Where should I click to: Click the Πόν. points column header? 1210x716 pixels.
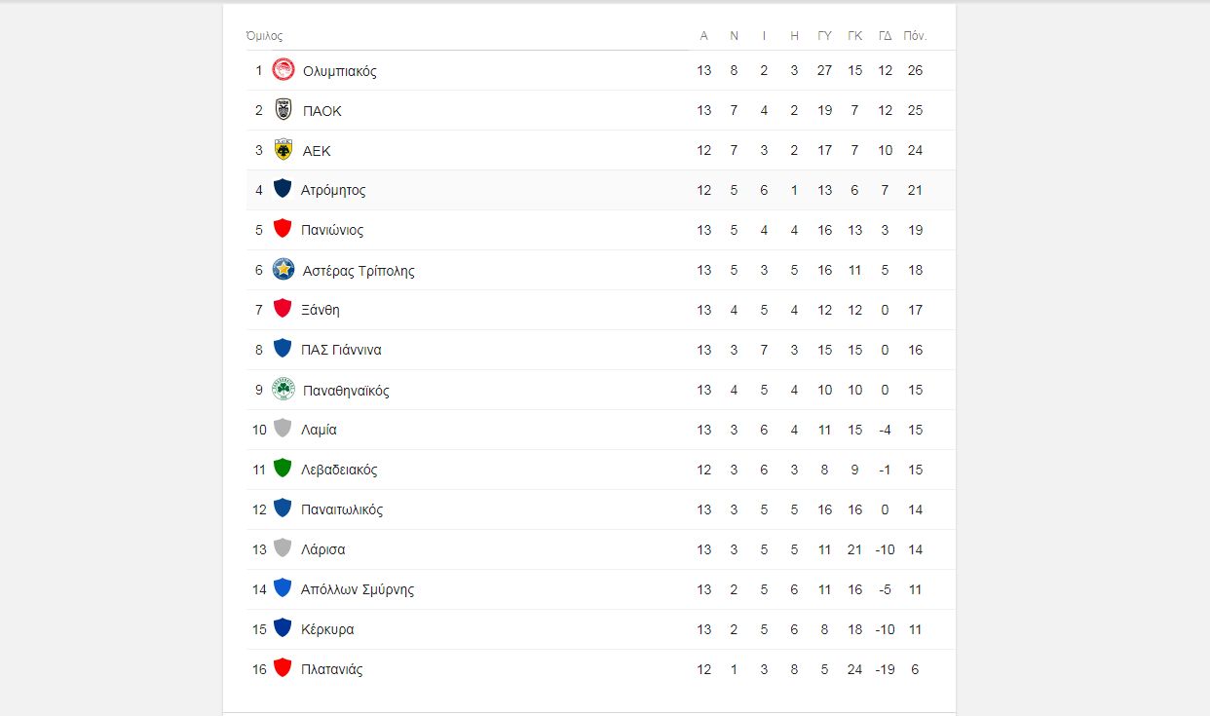(915, 36)
